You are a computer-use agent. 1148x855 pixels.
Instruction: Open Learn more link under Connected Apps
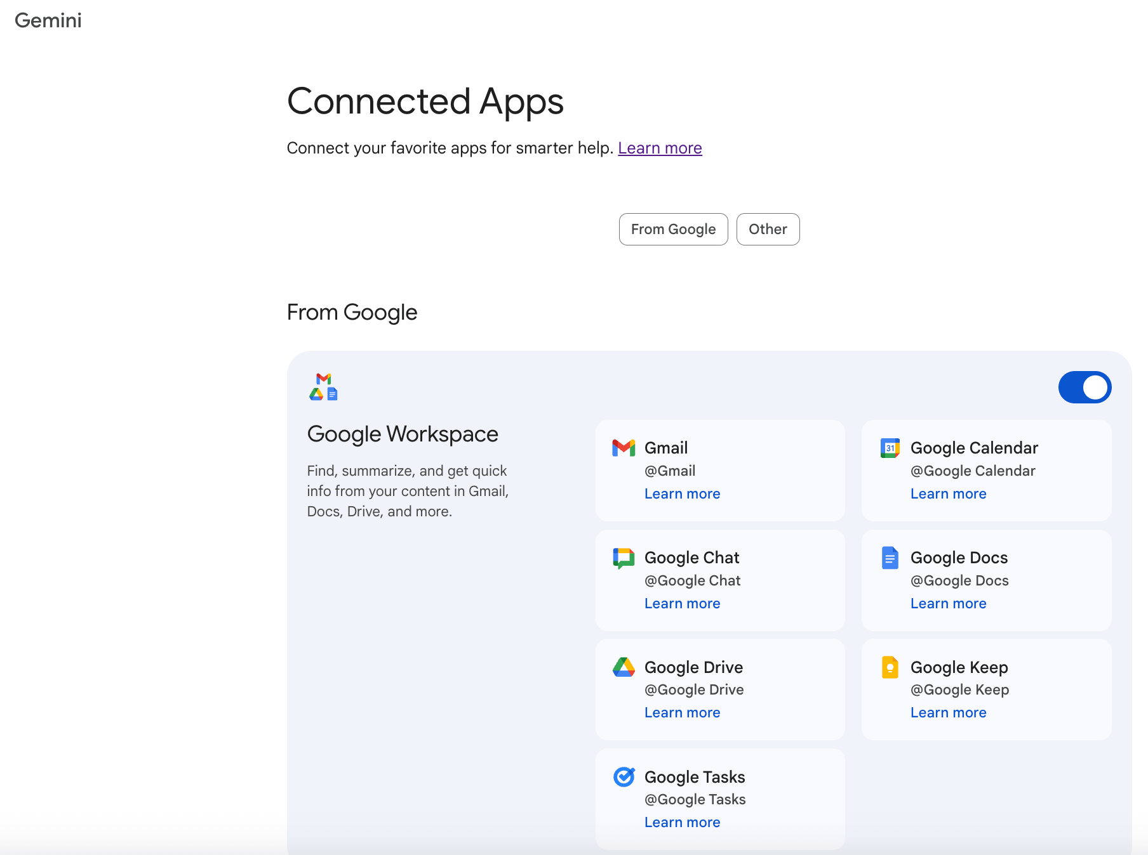coord(660,148)
